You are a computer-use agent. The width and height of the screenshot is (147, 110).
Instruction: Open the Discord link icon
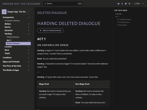tap(118, 4)
